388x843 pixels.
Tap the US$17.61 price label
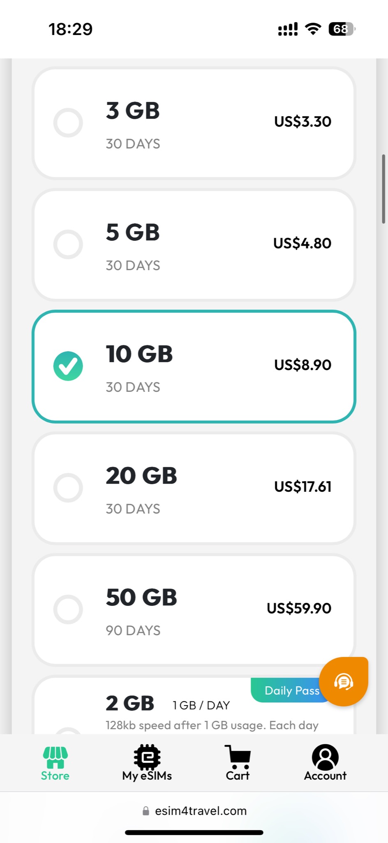click(x=303, y=487)
